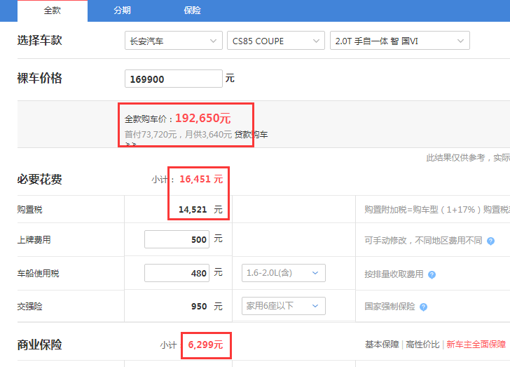Switch to the 全款 tab
The image size is (510, 367).
click(x=53, y=11)
